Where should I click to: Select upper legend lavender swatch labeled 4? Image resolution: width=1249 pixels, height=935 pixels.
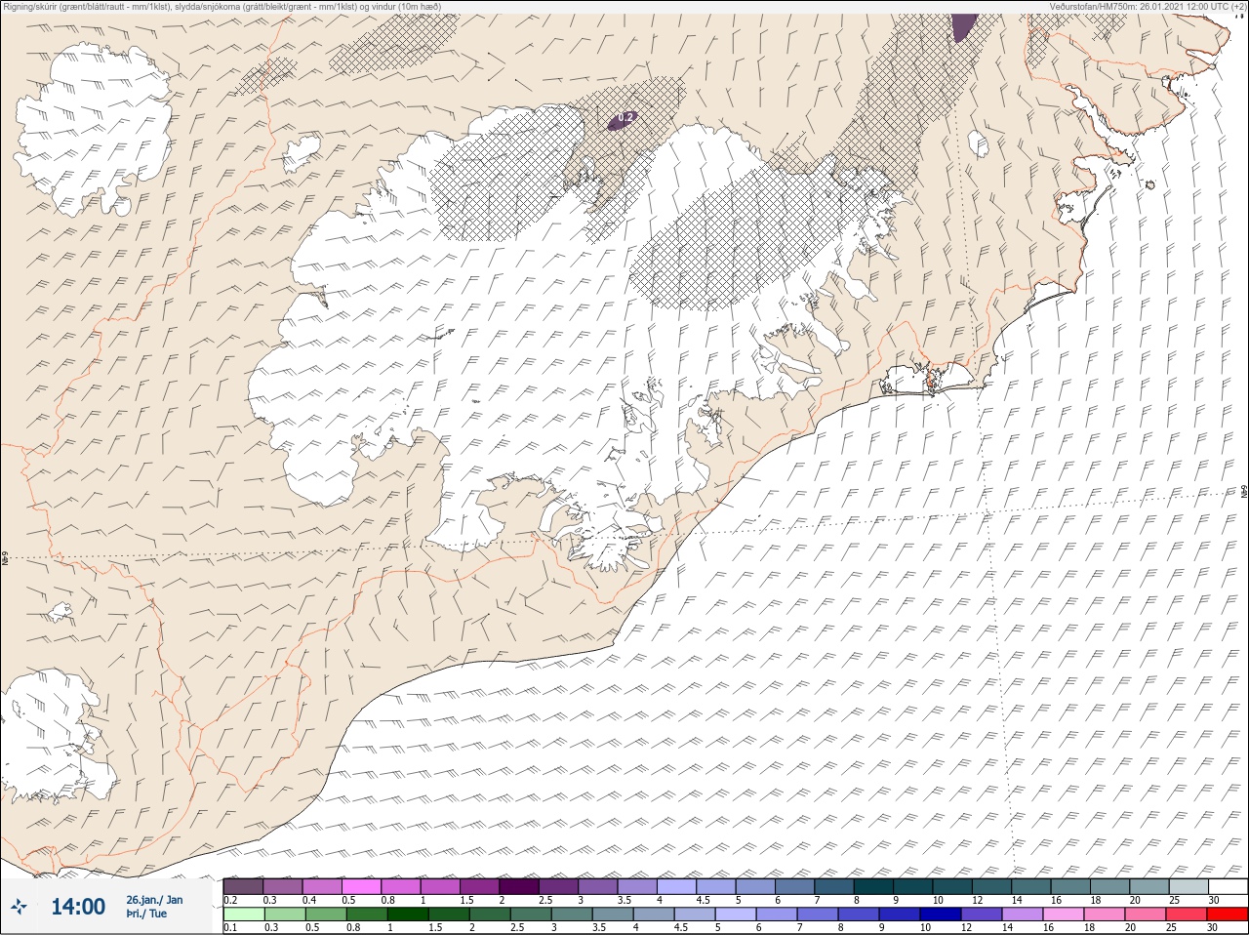[676, 886]
